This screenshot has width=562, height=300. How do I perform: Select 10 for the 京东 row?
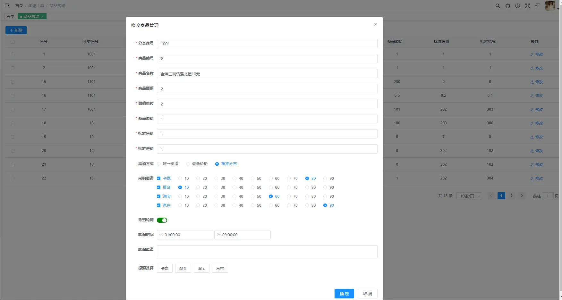183,205
